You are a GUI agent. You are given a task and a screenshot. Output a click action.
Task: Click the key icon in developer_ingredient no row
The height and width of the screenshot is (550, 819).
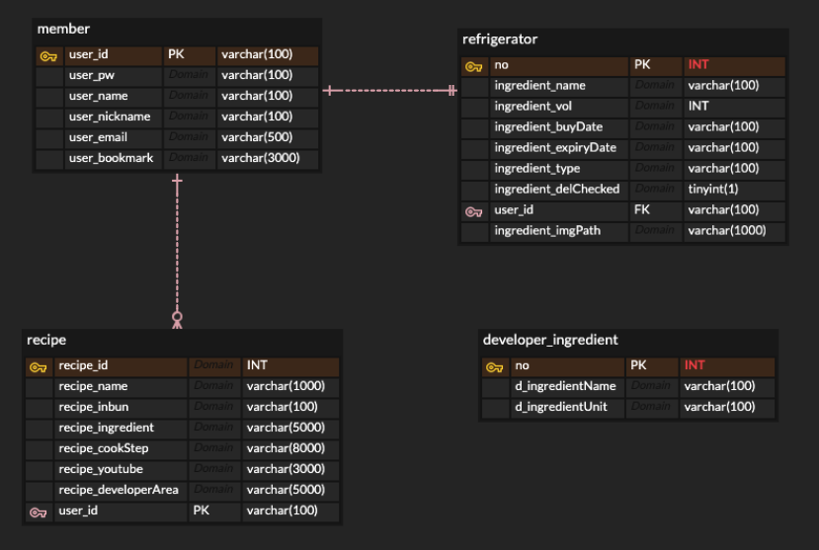(x=495, y=367)
